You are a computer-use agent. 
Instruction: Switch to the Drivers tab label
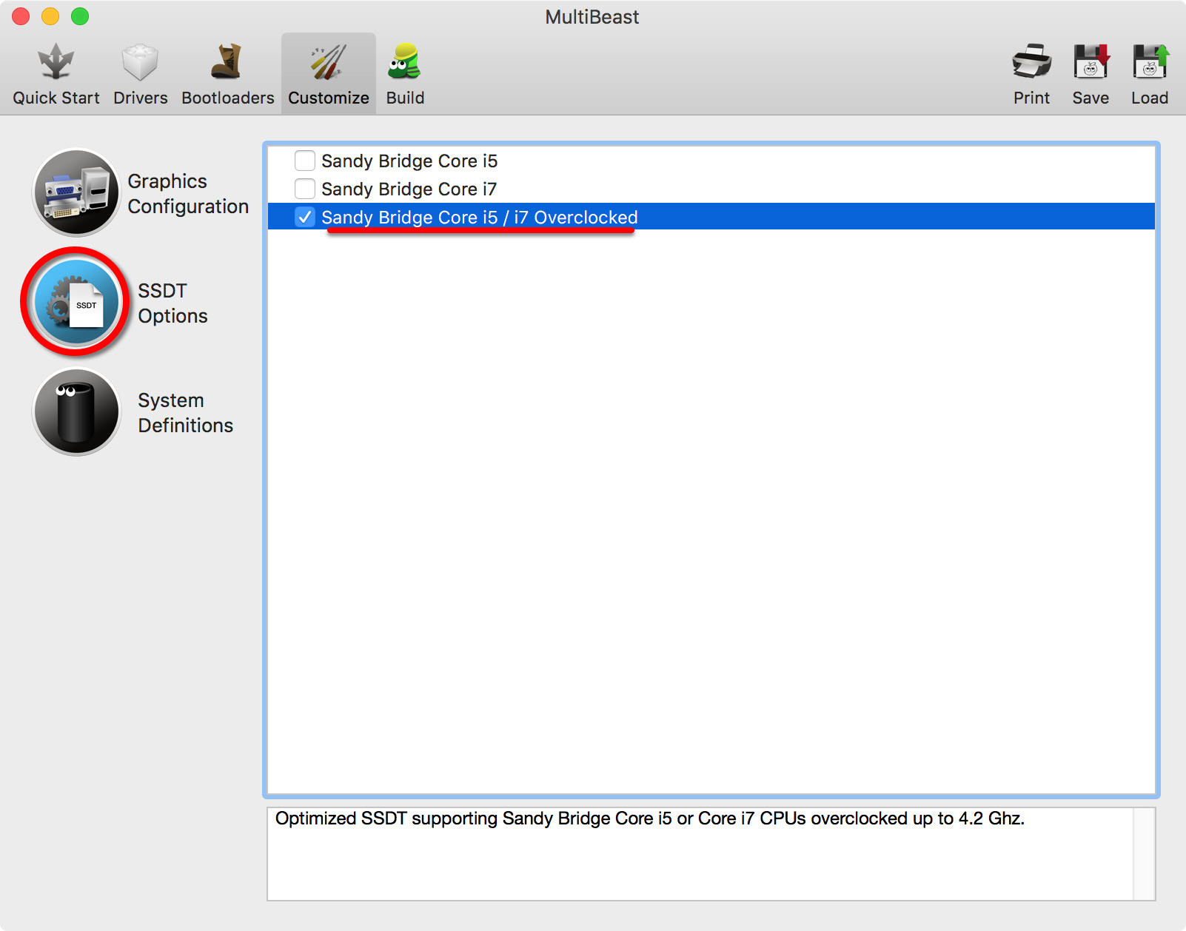point(140,98)
